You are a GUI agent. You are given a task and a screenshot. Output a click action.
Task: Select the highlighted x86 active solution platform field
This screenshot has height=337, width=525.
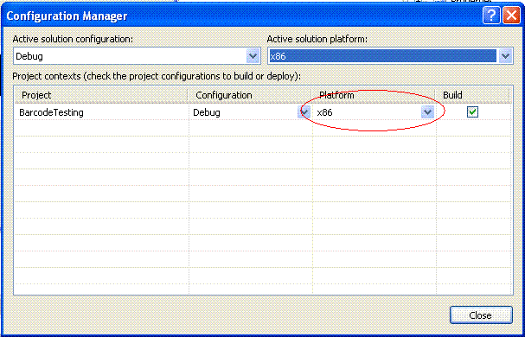[x=382, y=56]
